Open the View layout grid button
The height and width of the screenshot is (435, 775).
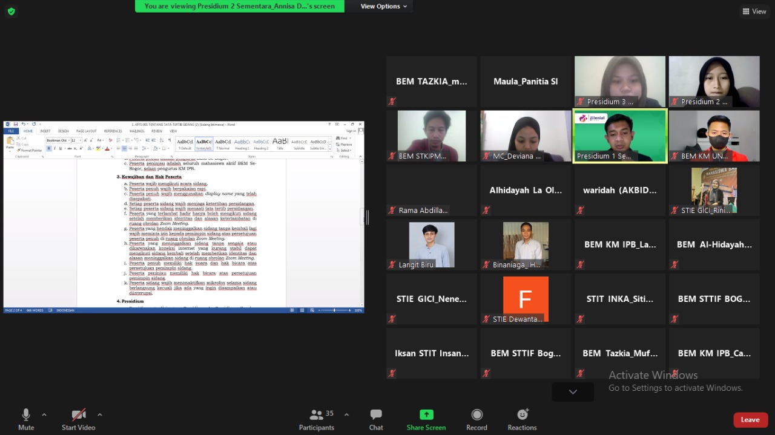pos(754,11)
